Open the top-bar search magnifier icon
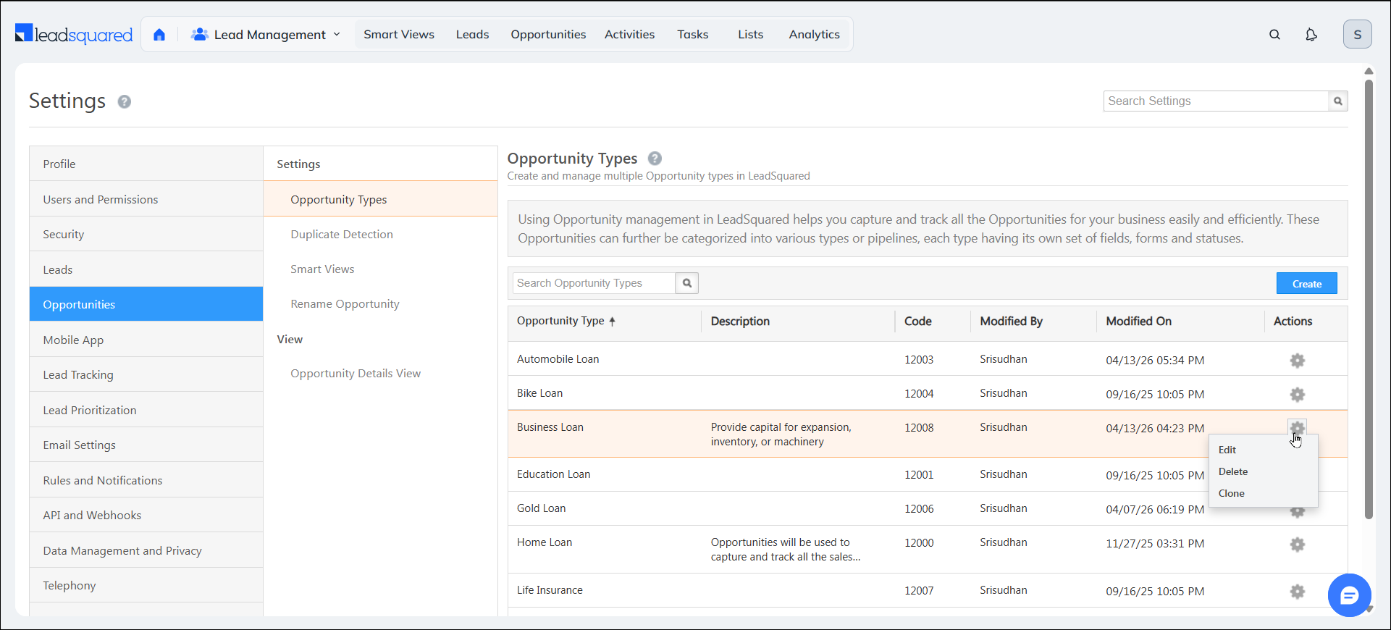The image size is (1391, 630). pos(1274,35)
